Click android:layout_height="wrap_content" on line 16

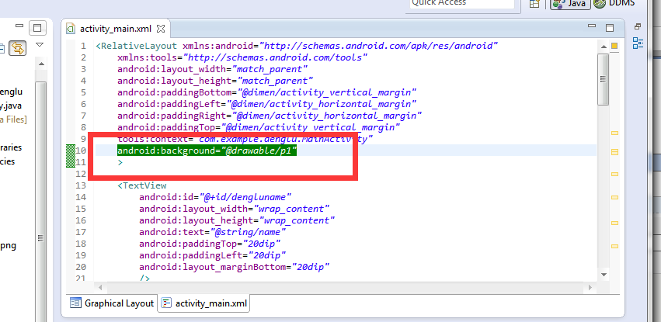(x=238, y=220)
